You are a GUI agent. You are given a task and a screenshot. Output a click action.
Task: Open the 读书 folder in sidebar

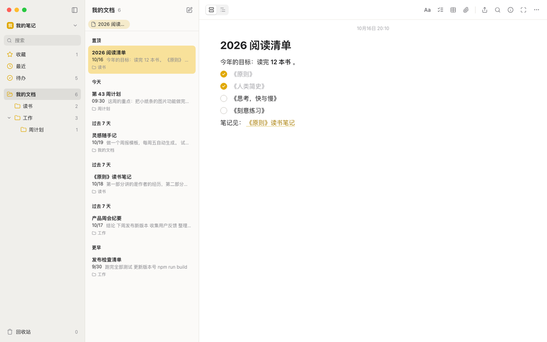click(42, 106)
